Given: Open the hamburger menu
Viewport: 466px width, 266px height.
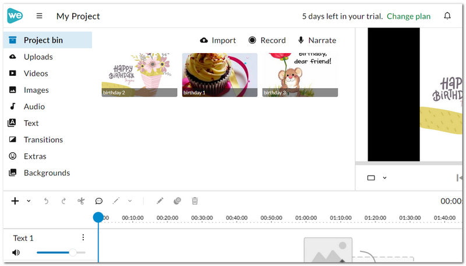Looking at the screenshot, I should [x=39, y=16].
